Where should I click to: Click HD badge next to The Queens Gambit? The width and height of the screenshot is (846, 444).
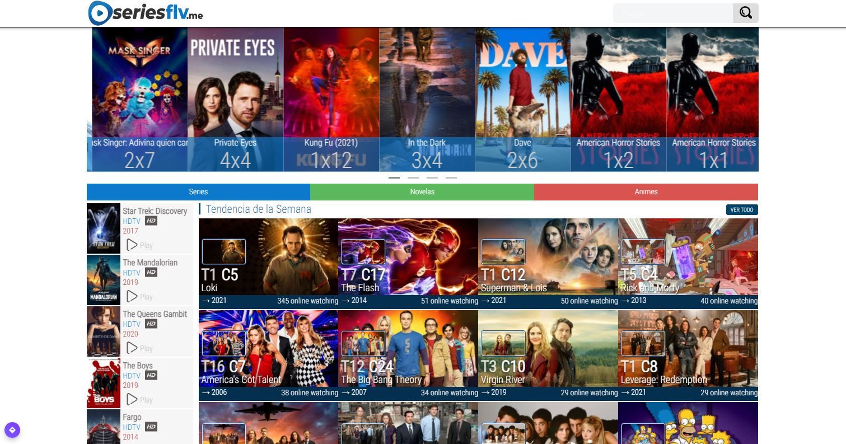(151, 324)
